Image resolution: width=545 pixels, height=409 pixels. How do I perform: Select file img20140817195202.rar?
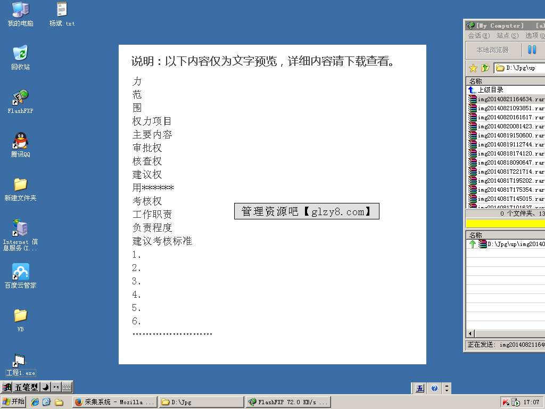pyautogui.click(x=506, y=181)
